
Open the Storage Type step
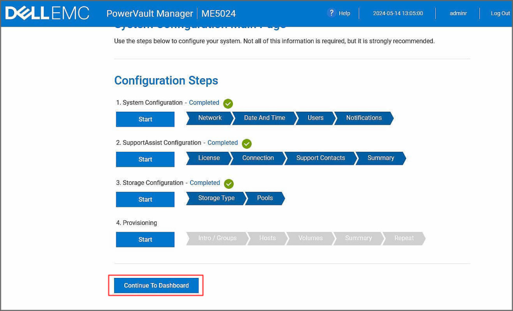click(x=216, y=198)
